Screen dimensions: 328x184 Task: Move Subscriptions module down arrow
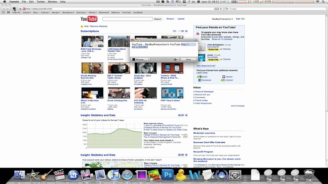click(x=182, y=31)
